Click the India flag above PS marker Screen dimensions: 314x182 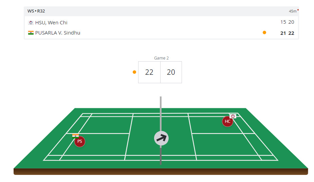[x=75, y=136]
